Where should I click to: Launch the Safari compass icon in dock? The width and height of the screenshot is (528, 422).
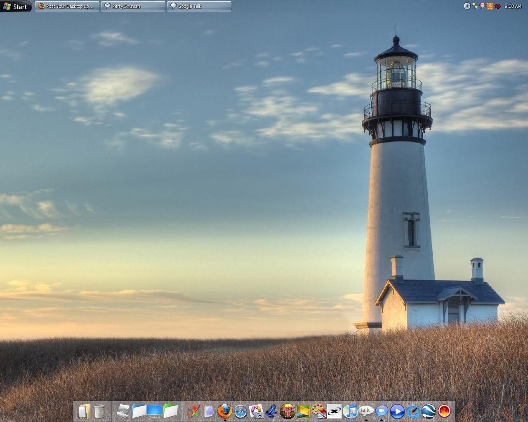[240, 411]
